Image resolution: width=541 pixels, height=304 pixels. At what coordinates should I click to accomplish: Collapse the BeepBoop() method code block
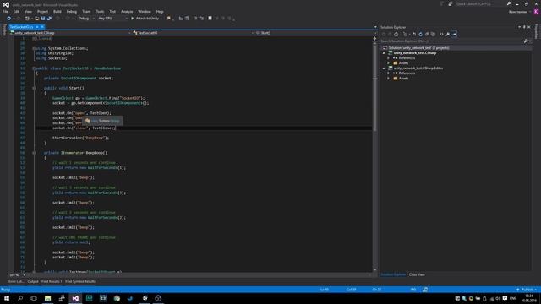click(34, 153)
